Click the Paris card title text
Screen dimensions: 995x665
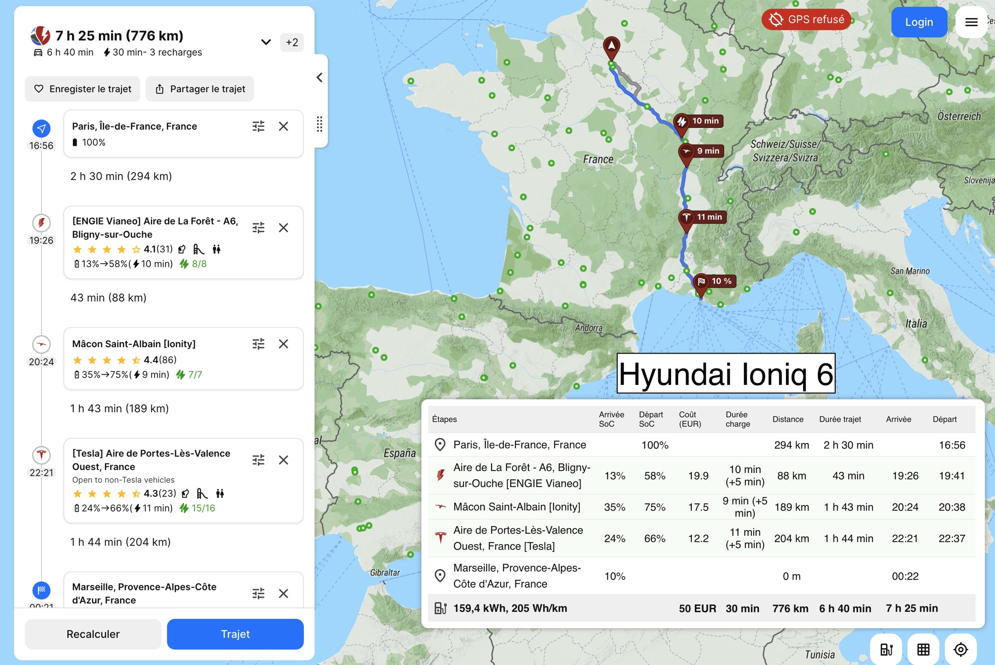pos(134,126)
